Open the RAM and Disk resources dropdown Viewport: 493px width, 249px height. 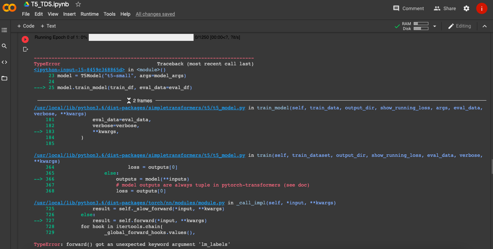click(434, 26)
